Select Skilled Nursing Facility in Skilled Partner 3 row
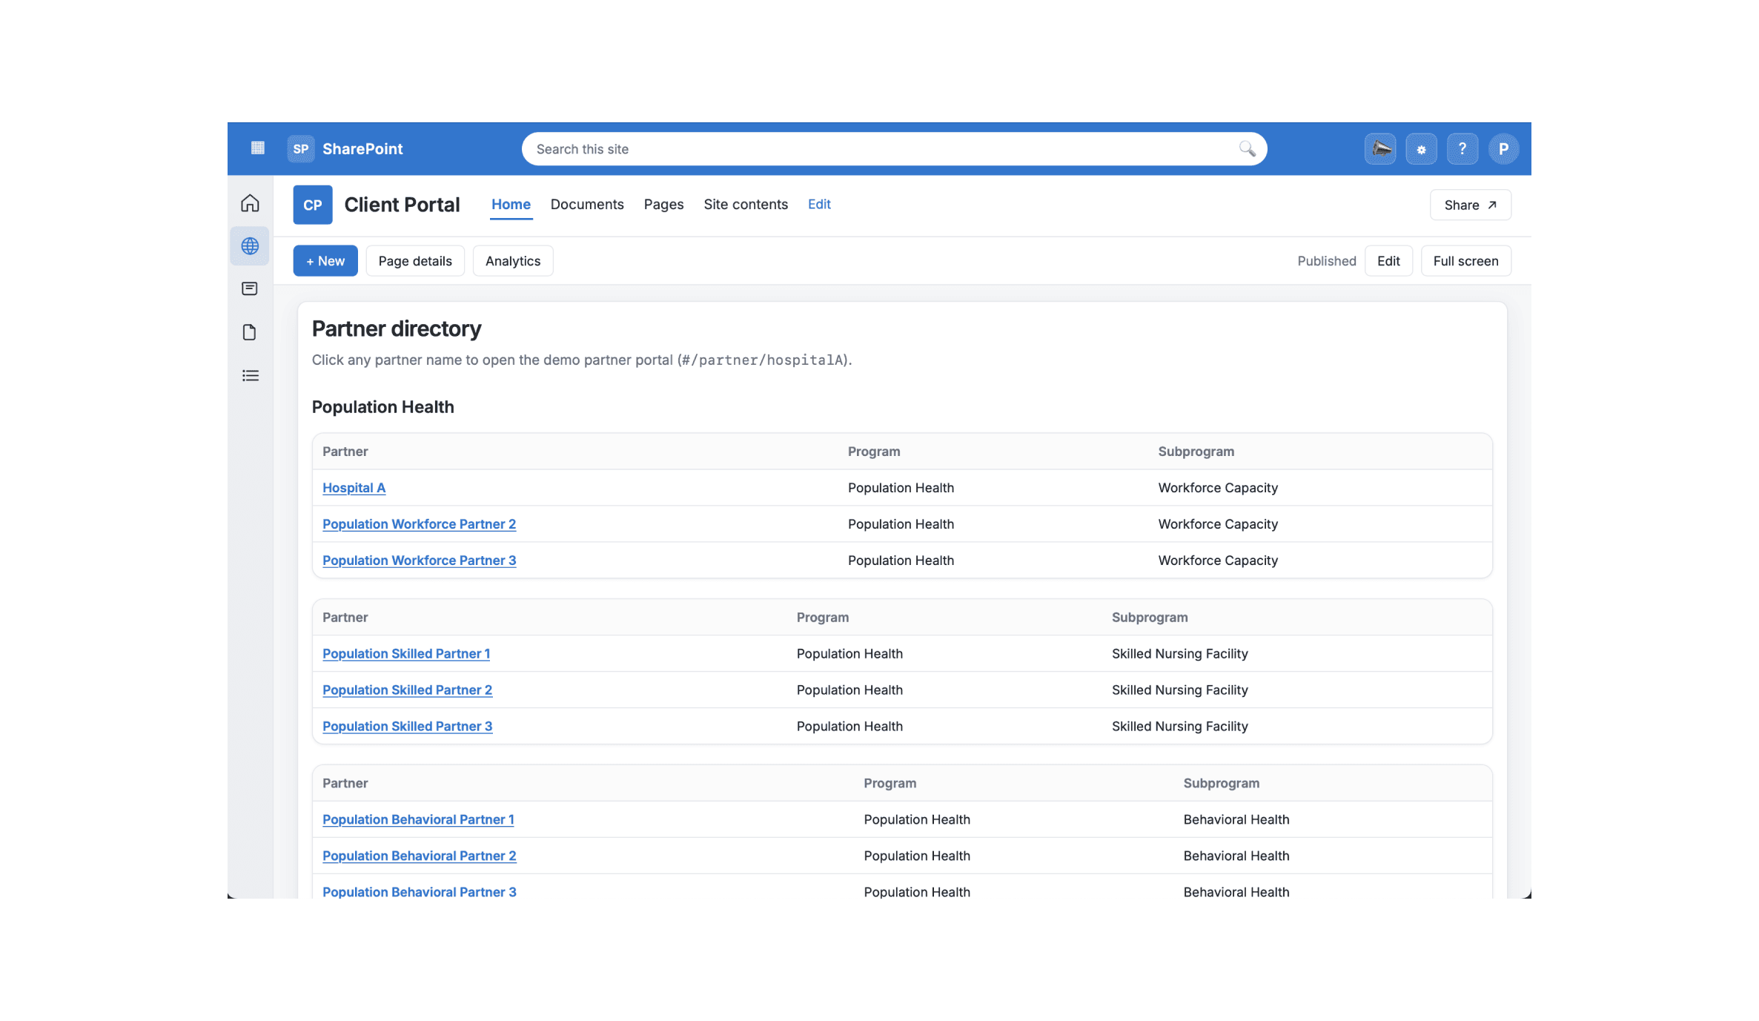 1179,727
